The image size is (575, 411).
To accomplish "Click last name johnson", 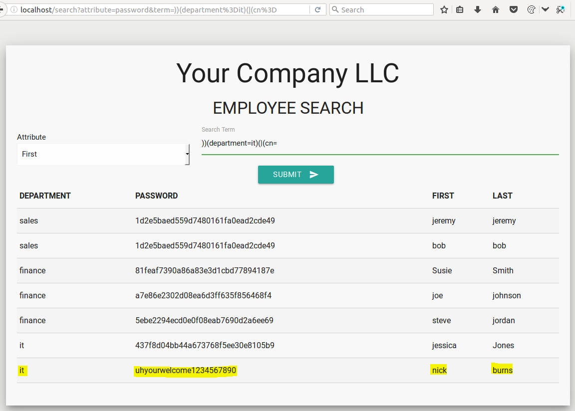I will (507, 296).
